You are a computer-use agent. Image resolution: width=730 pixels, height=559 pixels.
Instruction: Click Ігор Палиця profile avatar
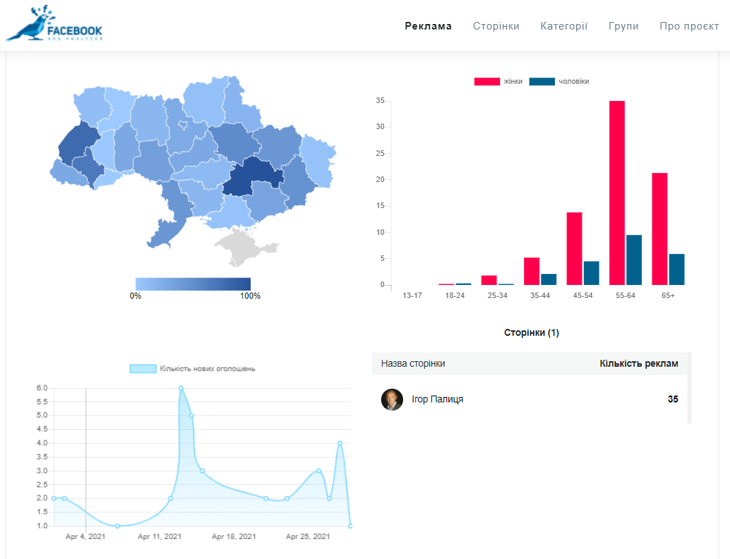(392, 399)
